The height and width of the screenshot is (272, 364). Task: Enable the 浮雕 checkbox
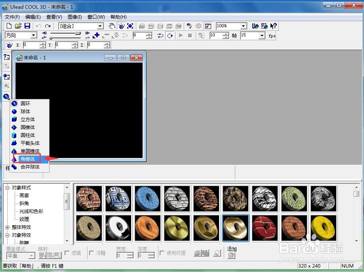coord(92,253)
